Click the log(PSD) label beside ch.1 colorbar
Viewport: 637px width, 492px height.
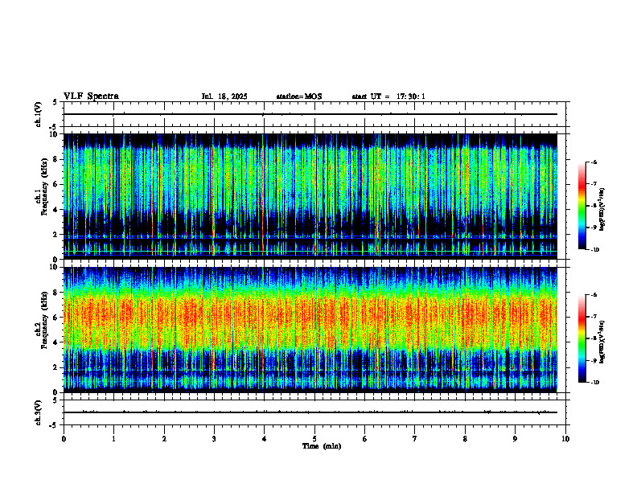602,210
